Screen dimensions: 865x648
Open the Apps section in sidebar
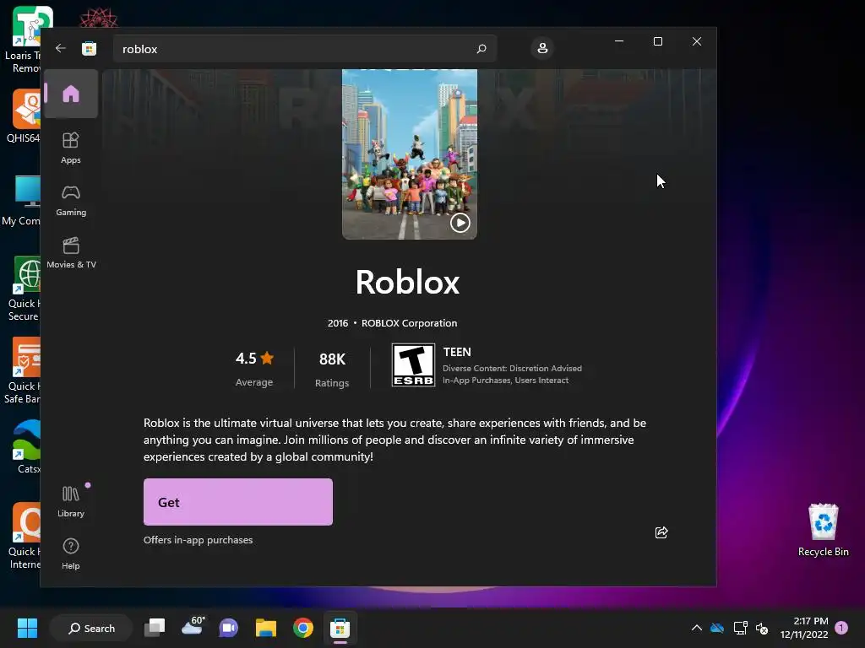click(x=71, y=148)
